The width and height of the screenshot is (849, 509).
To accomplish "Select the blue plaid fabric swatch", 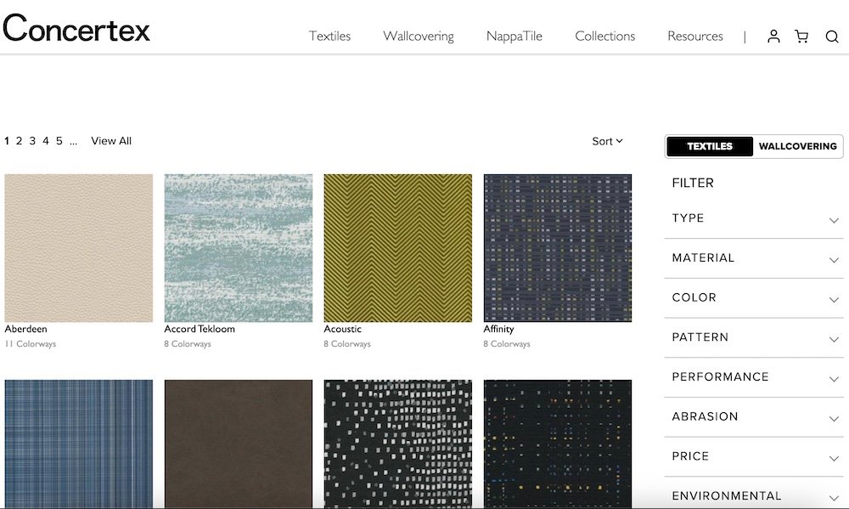I will [x=78, y=444].
